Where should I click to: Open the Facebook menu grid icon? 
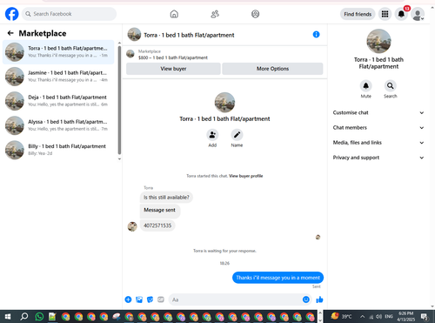pyautogui.click(x=385, y=14)
